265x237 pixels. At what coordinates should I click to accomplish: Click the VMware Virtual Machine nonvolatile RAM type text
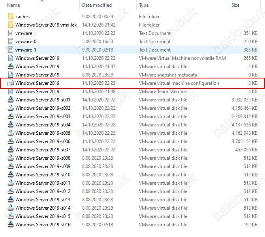tap(182, 58)
